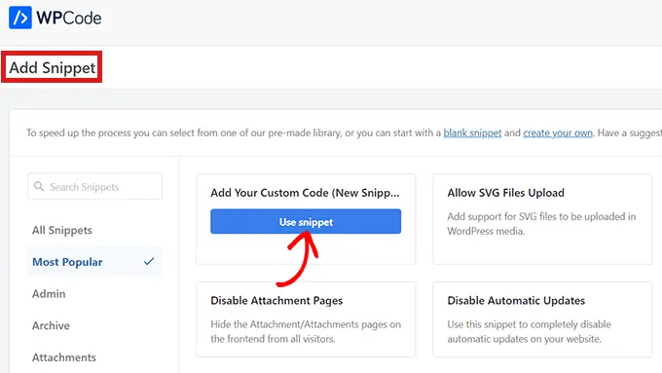662x373 pixels.
Task: Click the Add Snippet page heading
Action: [53, 67]
